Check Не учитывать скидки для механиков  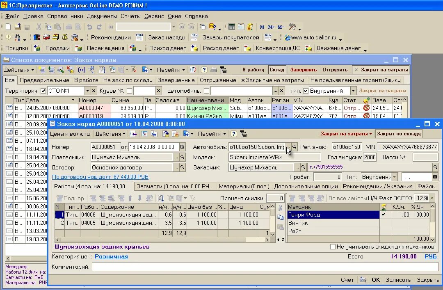pos(333,247)
